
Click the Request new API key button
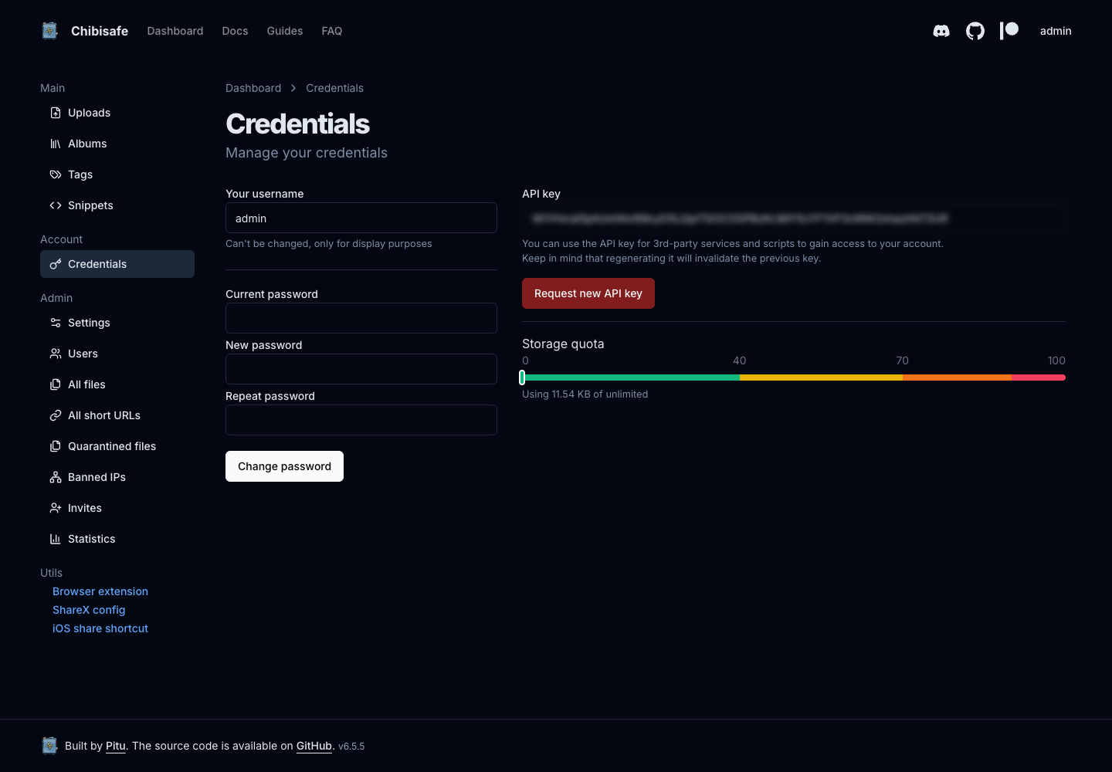click(x=588, y=293)
